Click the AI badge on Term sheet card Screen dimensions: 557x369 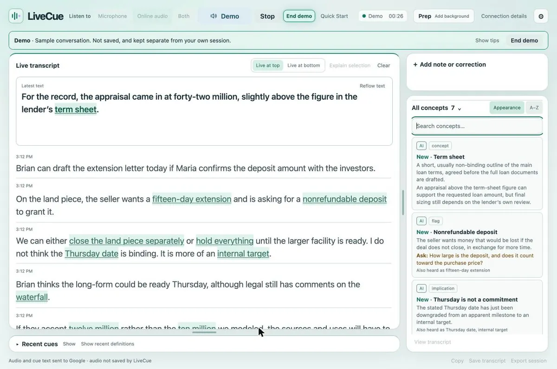tap(421, 146)
